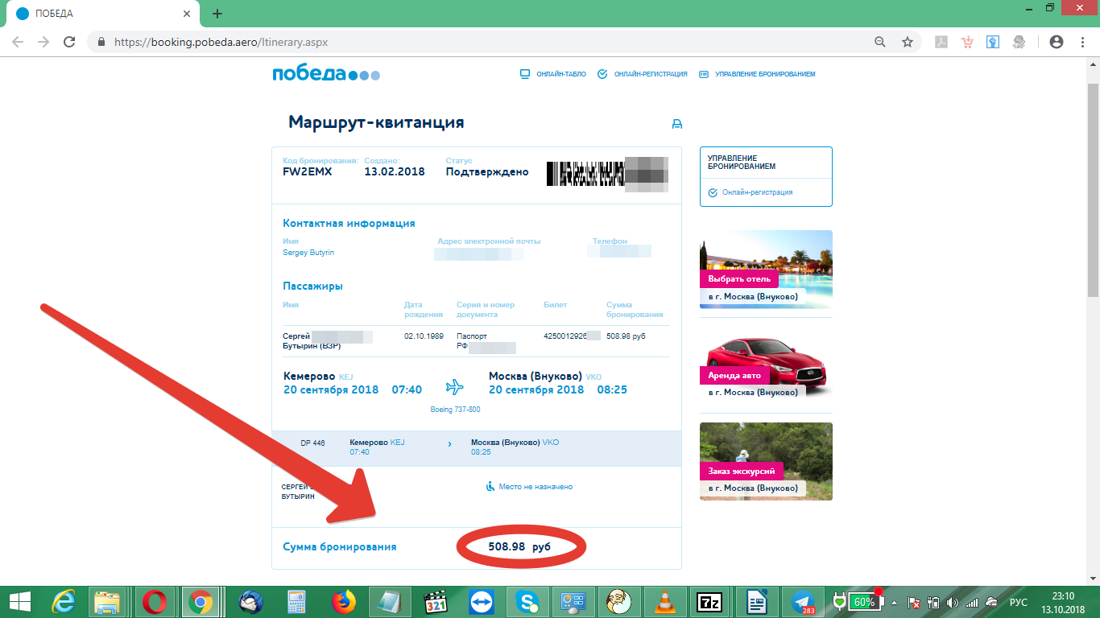1100x618 pixels.
Task: Click the blue raised-fist extension icon
Action: [x=994, y=42]
